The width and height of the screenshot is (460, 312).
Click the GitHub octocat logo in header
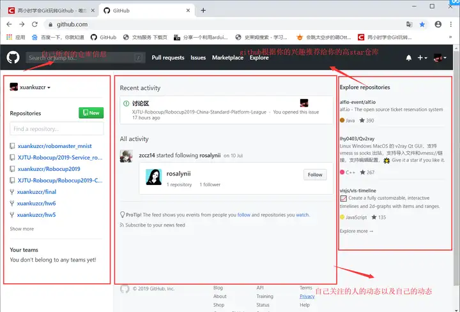click(13, 57)
